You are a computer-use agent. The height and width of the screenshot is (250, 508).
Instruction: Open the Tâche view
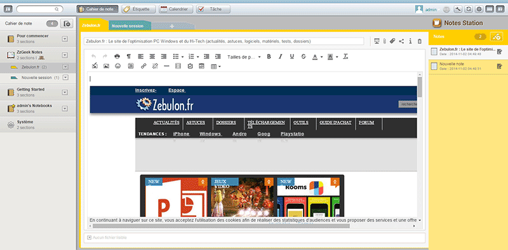213,9
